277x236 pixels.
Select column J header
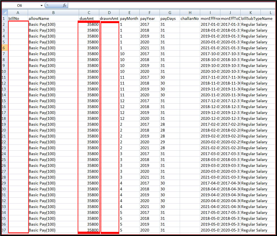pyautogui.click(x=230, y=13)
